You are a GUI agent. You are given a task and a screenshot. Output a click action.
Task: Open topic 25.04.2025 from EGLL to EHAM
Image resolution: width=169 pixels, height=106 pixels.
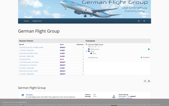tap(31, 47)
